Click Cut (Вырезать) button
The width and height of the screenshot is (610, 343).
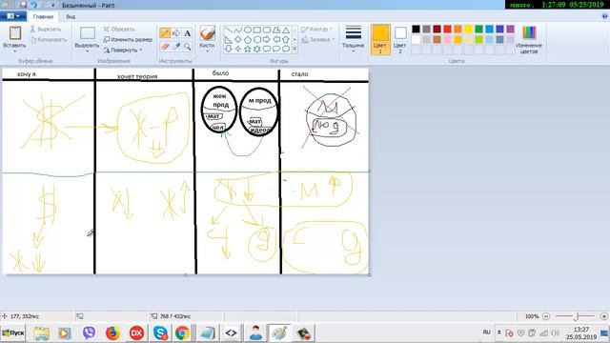pos(46,30)
